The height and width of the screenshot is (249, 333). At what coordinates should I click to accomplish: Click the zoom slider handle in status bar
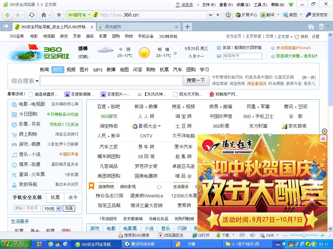304,235
